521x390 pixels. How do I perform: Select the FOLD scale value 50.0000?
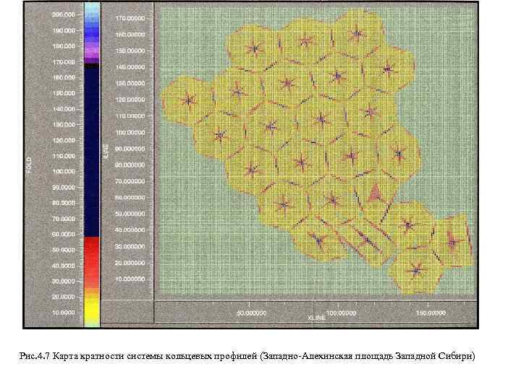click(x=64, y=250)
